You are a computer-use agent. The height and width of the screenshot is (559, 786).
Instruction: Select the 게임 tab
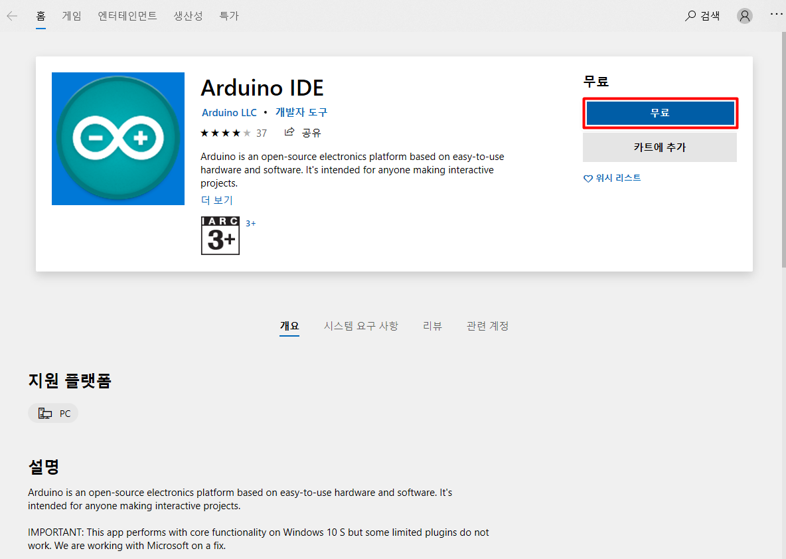(x=72, y=16)
